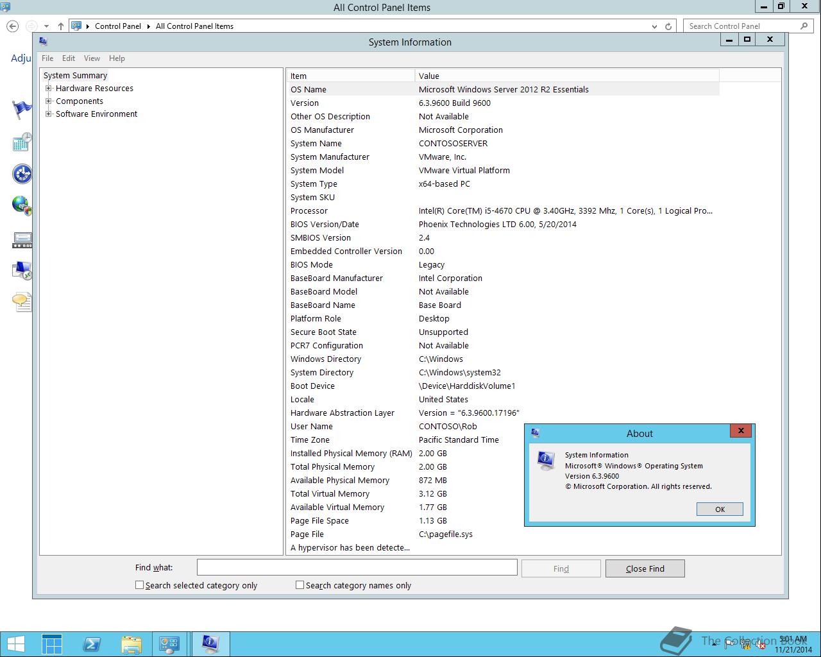
Task: Refresh the Control Panel address bar
Action: tap(668, 26)
